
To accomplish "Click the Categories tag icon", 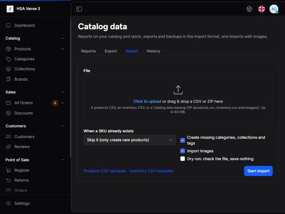I will [x=8, y=59].
